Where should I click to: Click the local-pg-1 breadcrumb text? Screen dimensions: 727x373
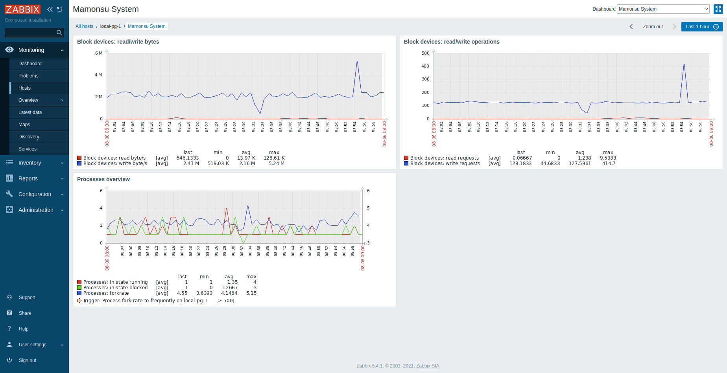click(111, 26)
